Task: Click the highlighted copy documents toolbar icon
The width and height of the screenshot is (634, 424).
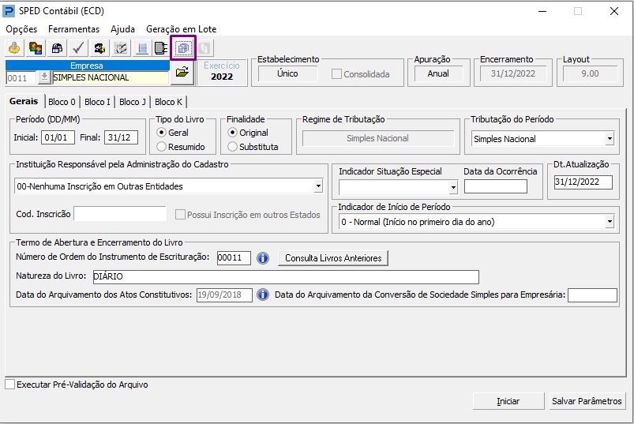Action: 183,48
